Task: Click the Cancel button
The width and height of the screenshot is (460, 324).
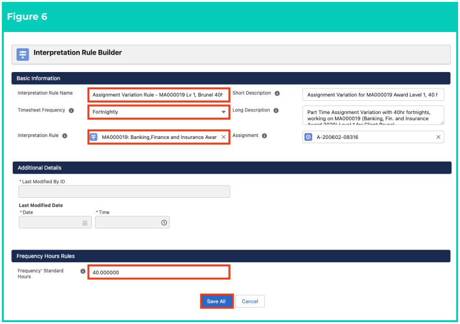Action: [x=250, y=301]
